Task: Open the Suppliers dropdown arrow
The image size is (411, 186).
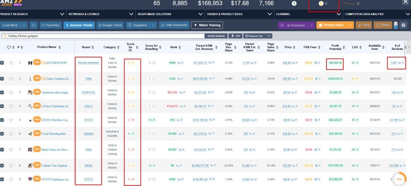Action: 153,25
